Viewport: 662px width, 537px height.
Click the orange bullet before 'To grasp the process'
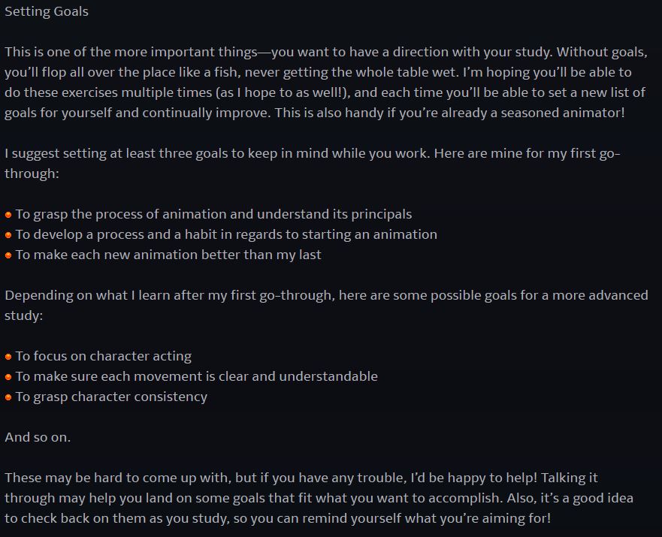(8, 215)
